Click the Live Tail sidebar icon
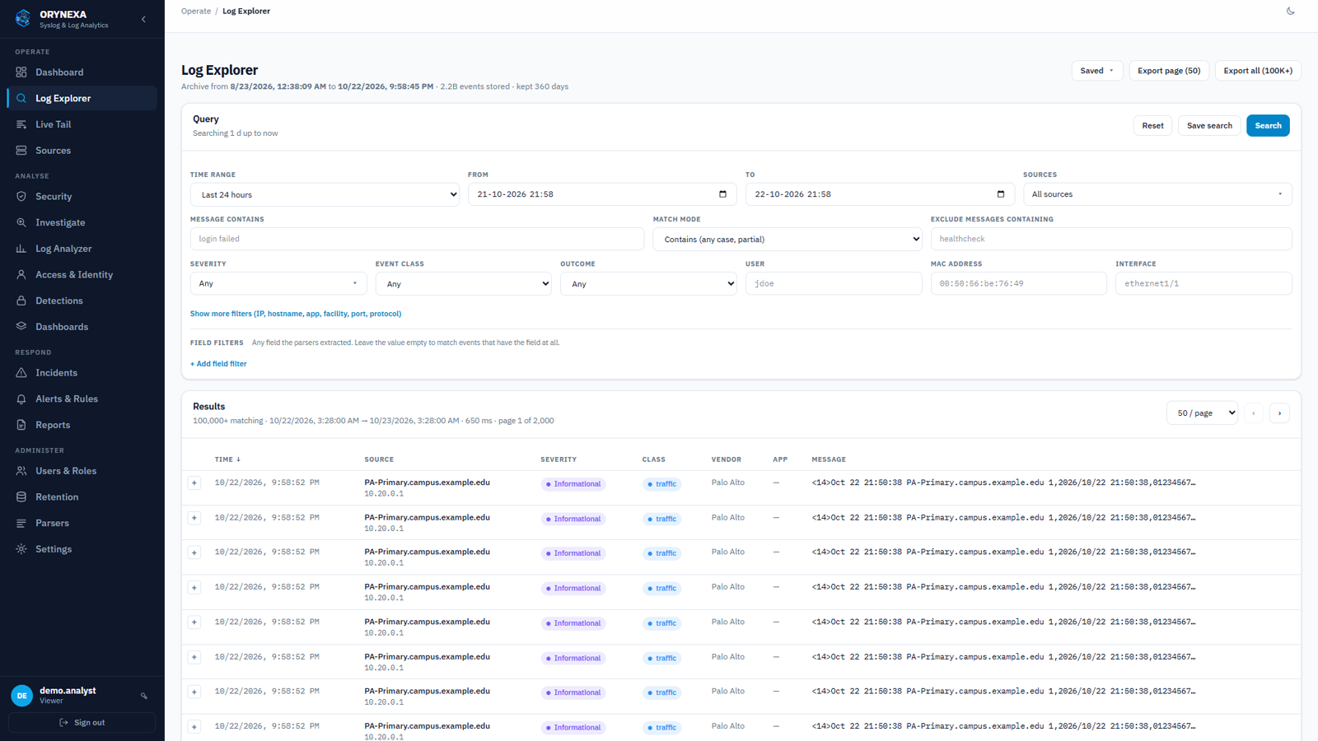The height and width of the screenshot is (741, 1318). (x=21, y=124)
